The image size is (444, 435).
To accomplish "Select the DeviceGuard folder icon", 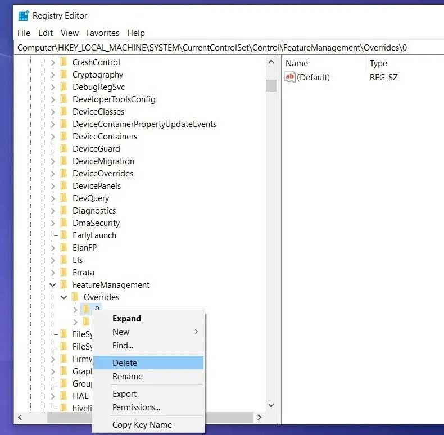I will [64, 149].
